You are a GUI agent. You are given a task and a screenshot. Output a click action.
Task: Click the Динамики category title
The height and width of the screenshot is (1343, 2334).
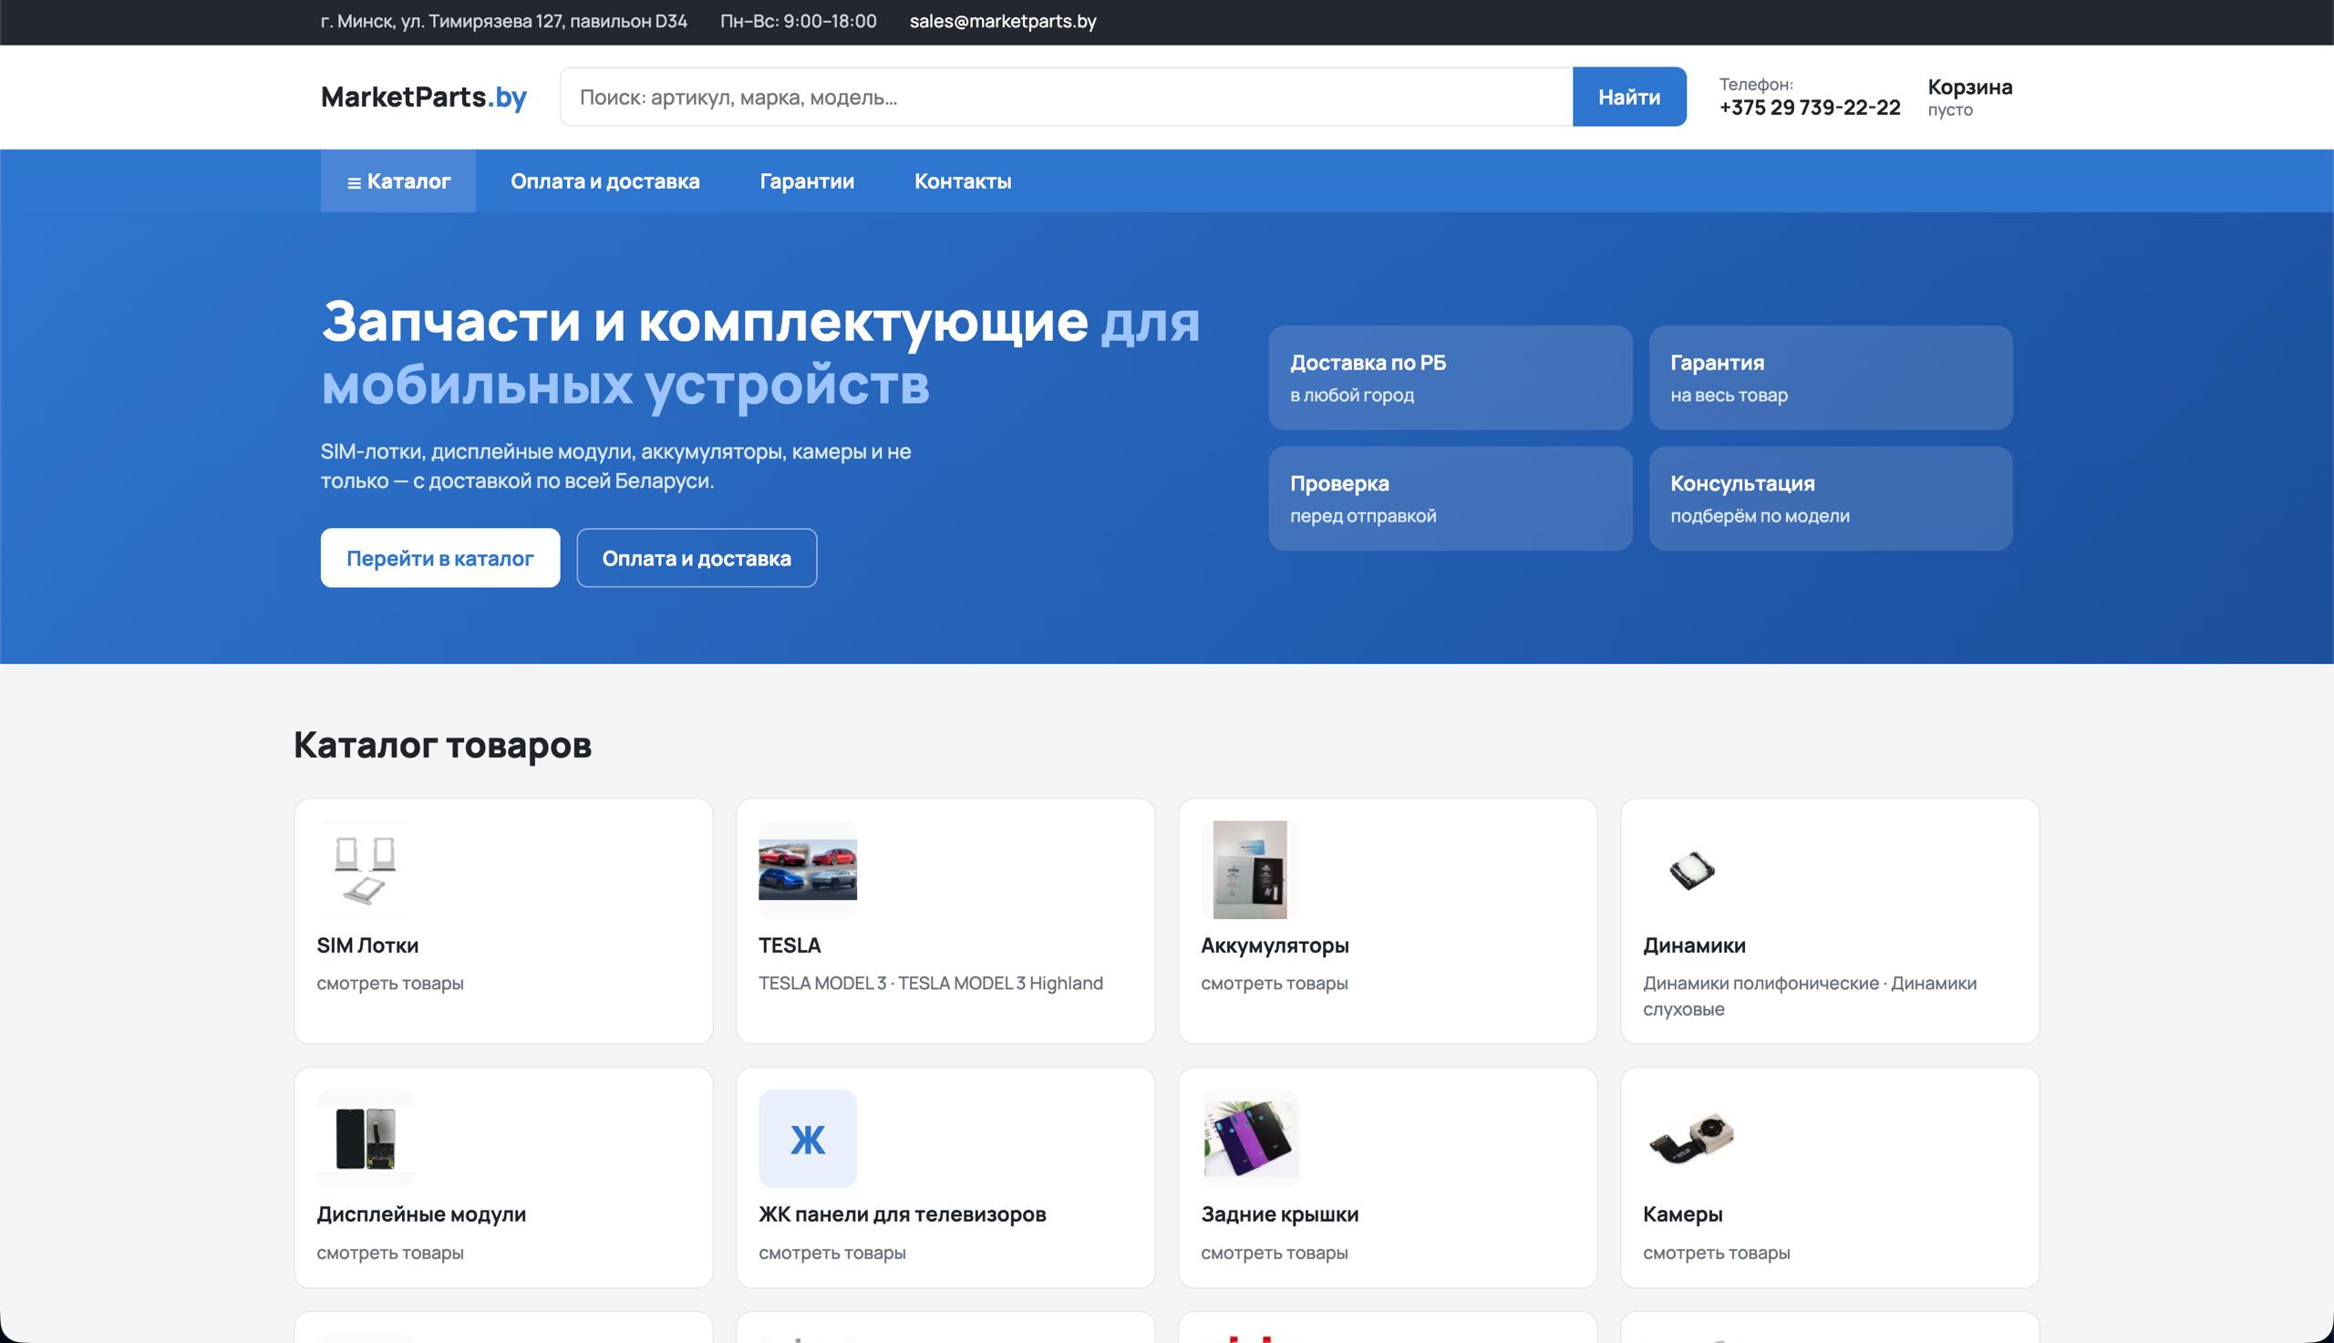pos(1694,945)
